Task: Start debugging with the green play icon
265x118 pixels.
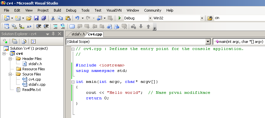Action: 120,18
